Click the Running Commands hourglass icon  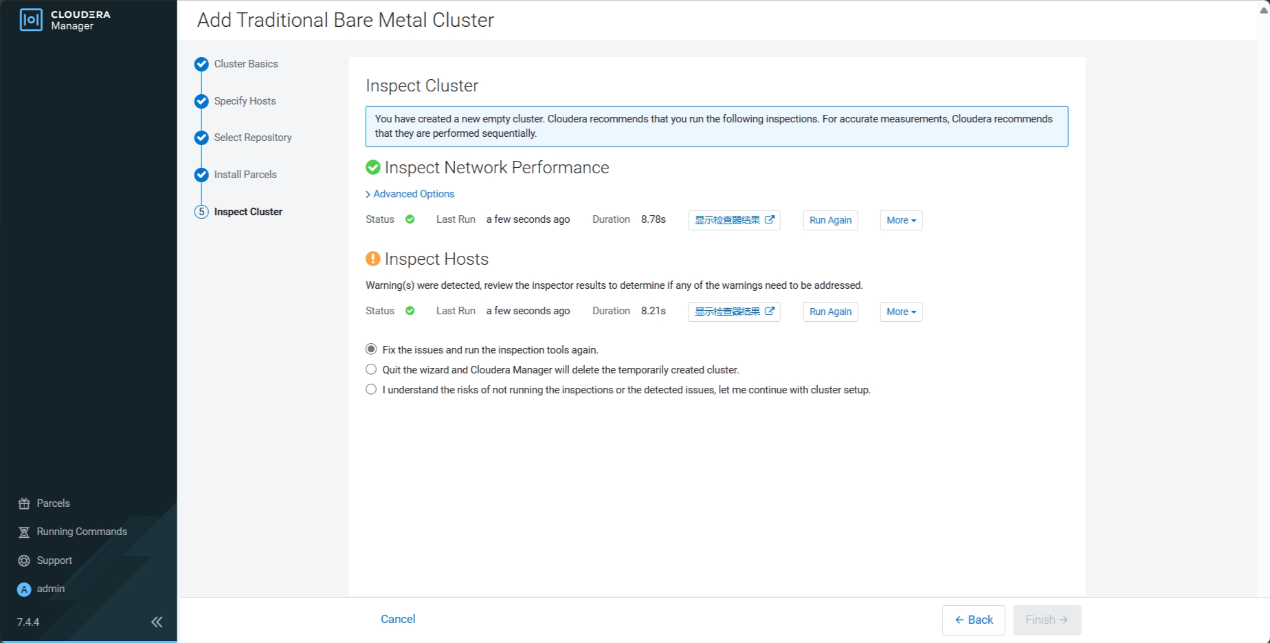(24, 532)
